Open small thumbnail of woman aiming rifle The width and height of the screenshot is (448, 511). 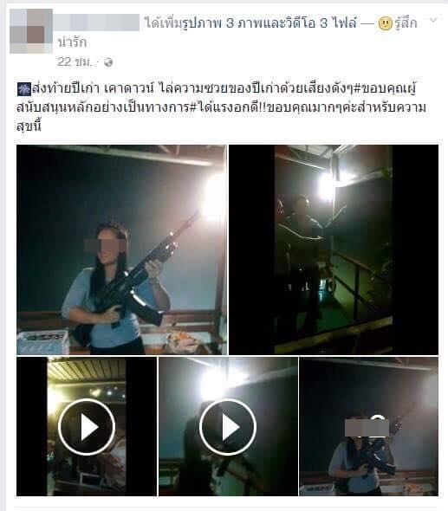pos(369,427)
